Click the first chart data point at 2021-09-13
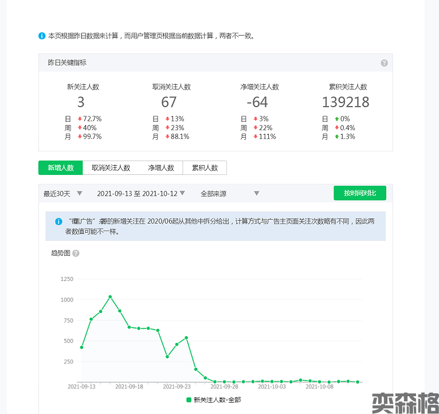 tap(81, 347)
